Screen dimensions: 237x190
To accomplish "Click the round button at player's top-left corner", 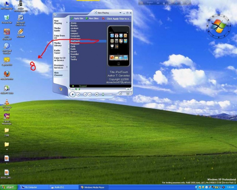I will point(55,15).
